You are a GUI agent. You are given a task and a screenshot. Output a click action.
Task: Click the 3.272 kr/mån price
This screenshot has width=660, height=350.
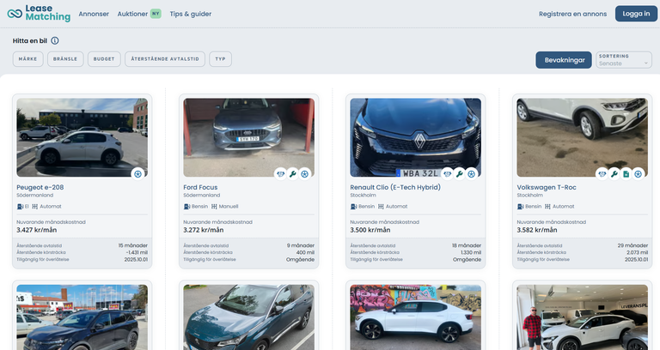click(x=204, y=230)
